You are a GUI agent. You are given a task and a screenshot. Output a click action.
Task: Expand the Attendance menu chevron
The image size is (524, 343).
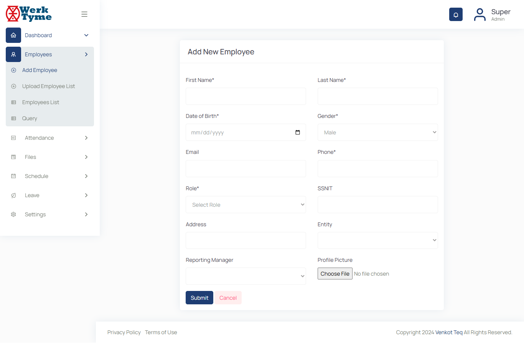click(86, 138)
